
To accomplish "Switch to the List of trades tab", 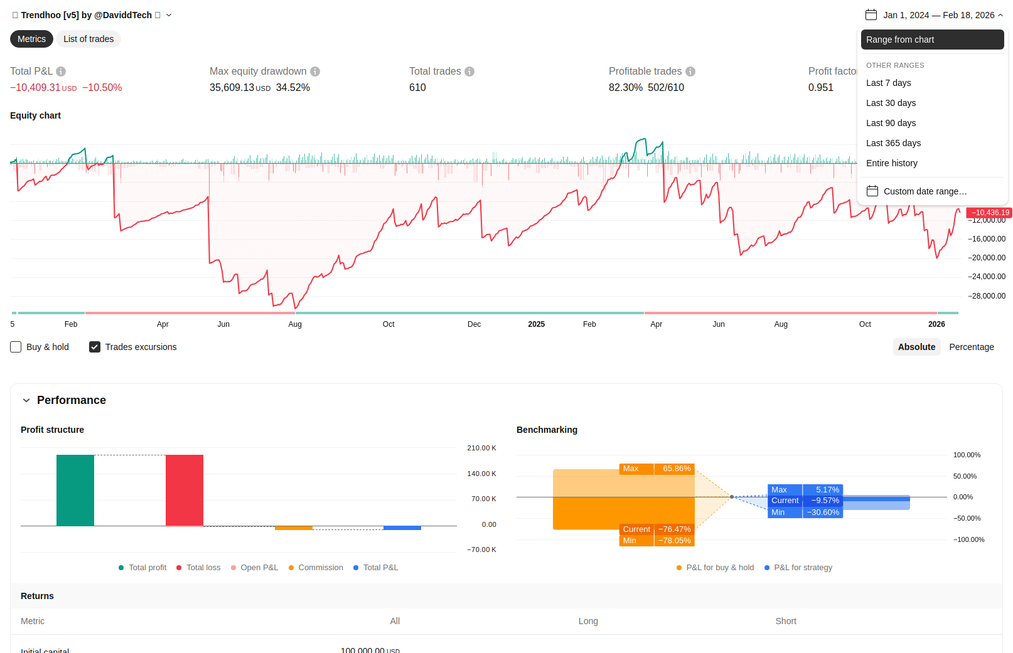I will (x=88, y=39).
